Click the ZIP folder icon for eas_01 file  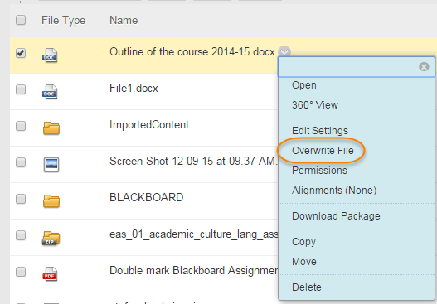tap(51, 238)
